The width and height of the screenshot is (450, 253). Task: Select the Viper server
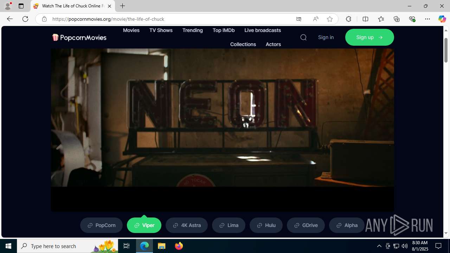[144, 225]
